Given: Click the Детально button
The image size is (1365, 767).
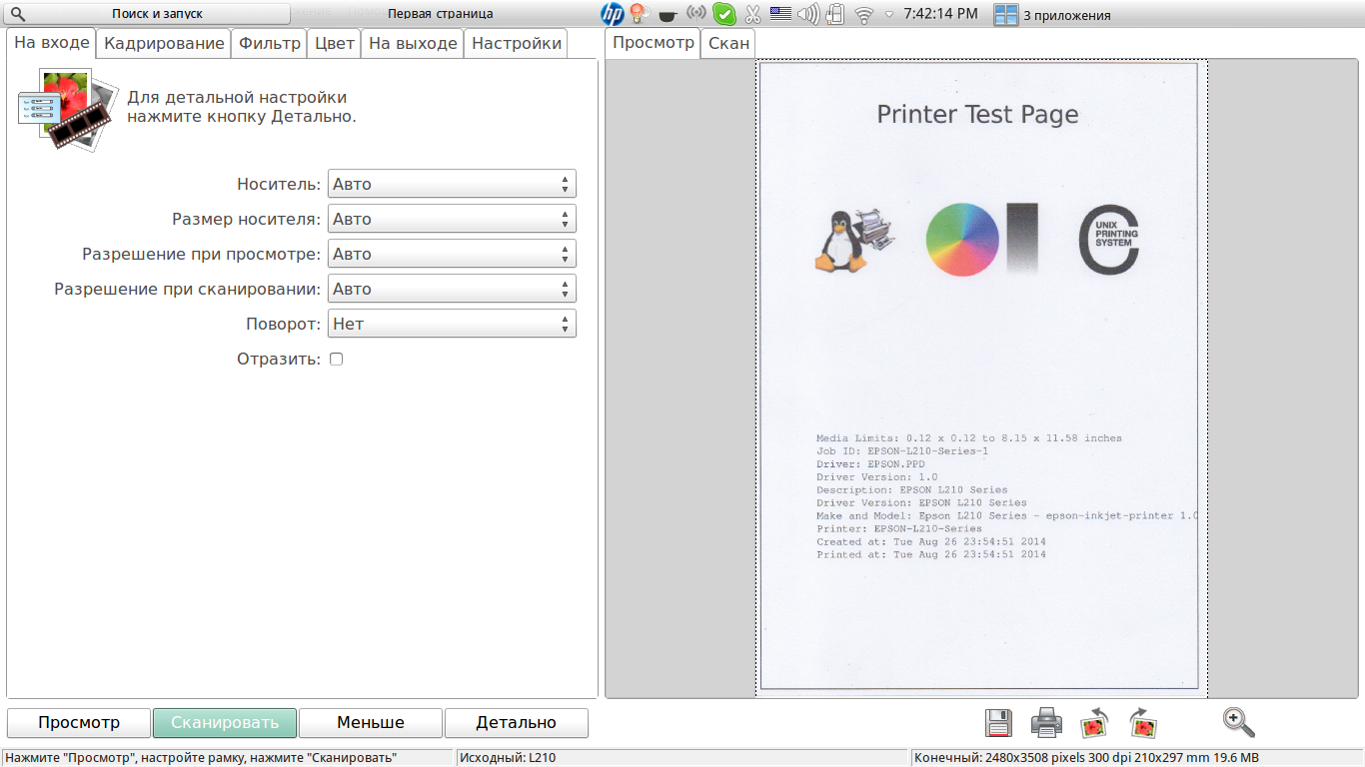Looking at the screenshot, I should click(516, 722).
